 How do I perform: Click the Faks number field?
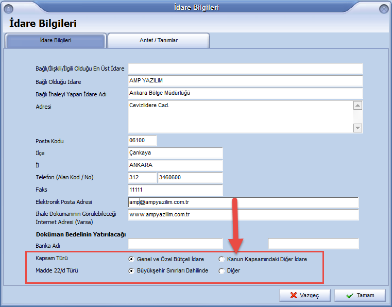[x=175, y=190]
